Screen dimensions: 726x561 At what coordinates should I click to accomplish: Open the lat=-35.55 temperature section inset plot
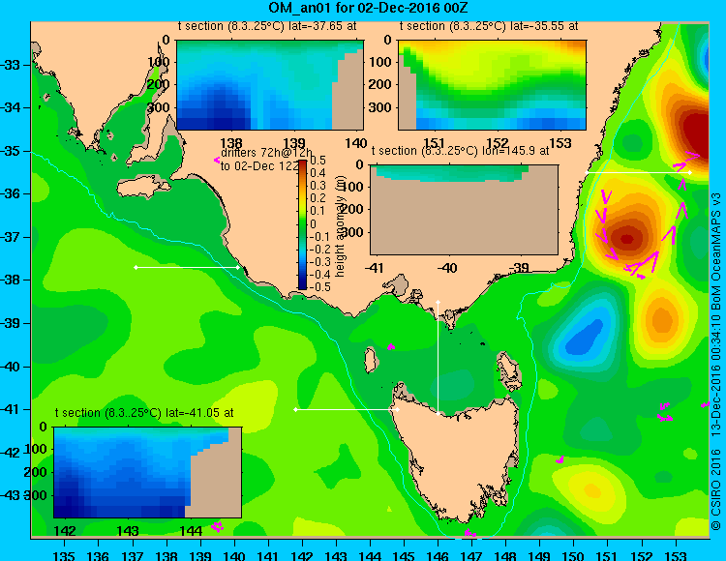(x=492, y=85)
